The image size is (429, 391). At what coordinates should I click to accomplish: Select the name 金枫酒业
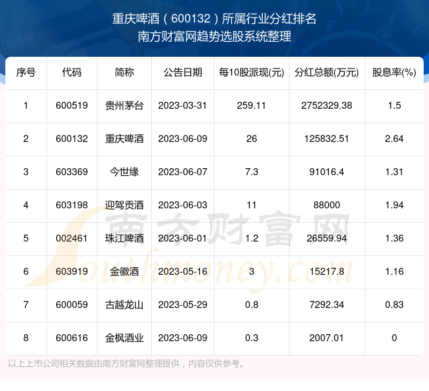click(x=124, y=338)
